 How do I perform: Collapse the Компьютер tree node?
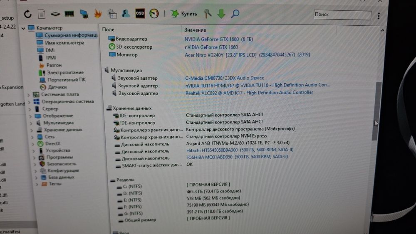(23, 28)
